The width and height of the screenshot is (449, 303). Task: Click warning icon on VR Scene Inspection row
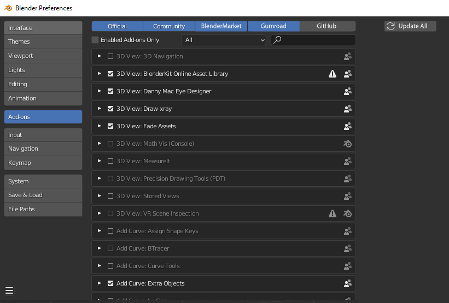[333, 213]
